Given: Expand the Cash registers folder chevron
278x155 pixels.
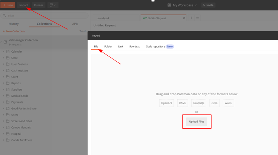Looking at the screenshot, I should coord(3,70).
